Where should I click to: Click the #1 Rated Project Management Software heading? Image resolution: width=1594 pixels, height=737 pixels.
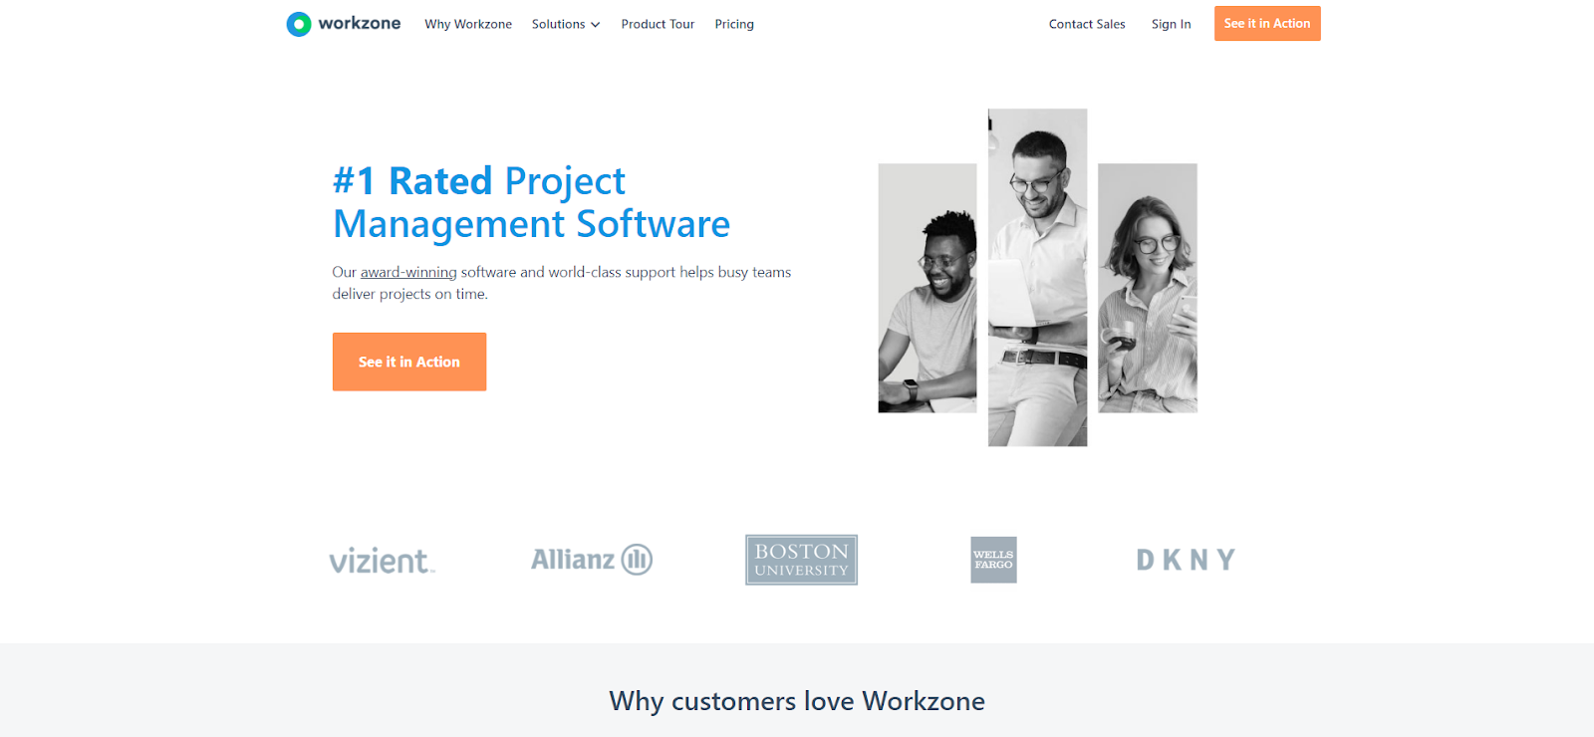pos(531,202)
